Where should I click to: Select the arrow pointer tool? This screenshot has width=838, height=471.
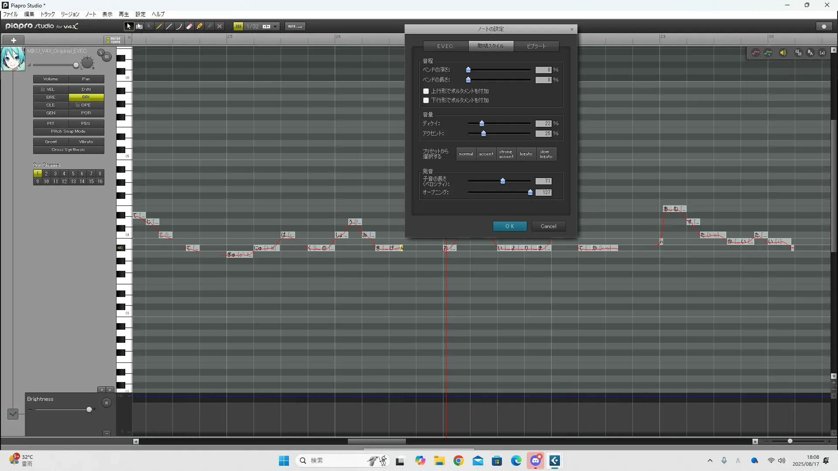tap(129, 27)
